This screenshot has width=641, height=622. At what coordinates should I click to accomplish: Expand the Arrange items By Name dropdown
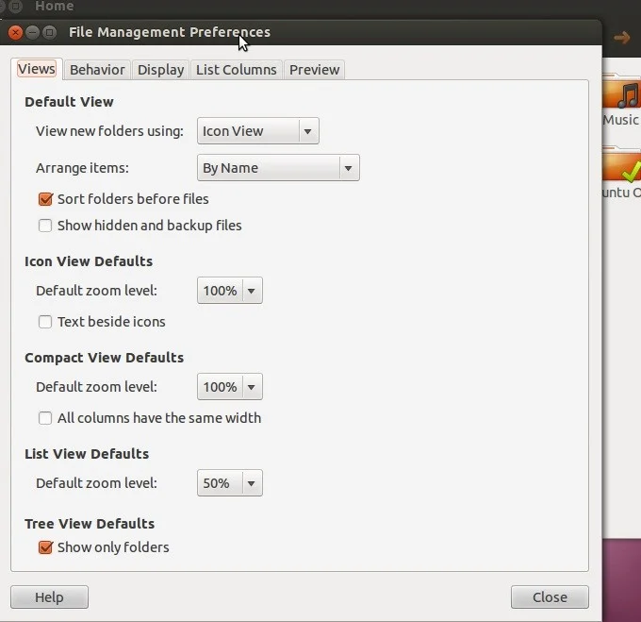point(278,168)
